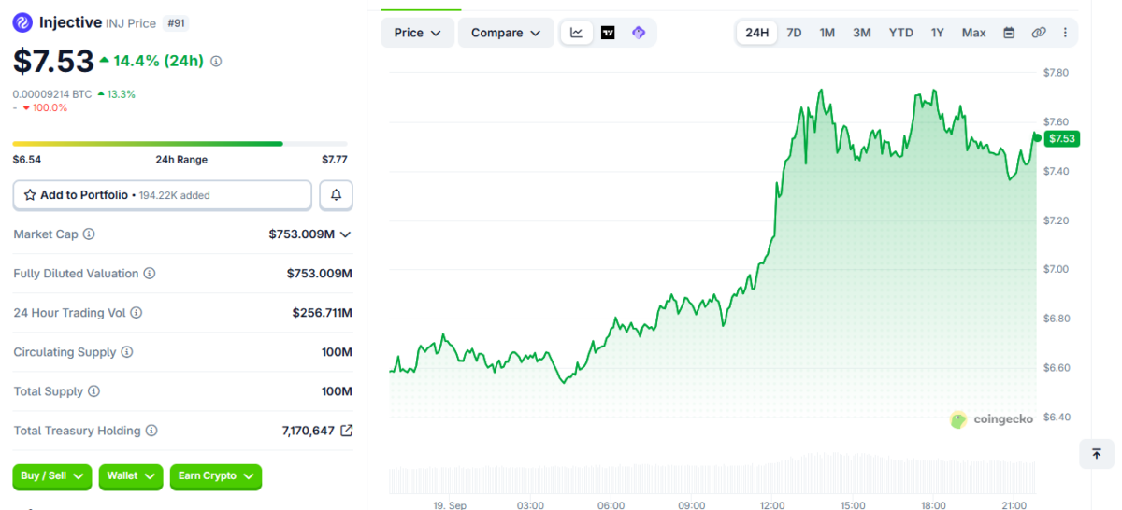Select the YTD time range

901,33
